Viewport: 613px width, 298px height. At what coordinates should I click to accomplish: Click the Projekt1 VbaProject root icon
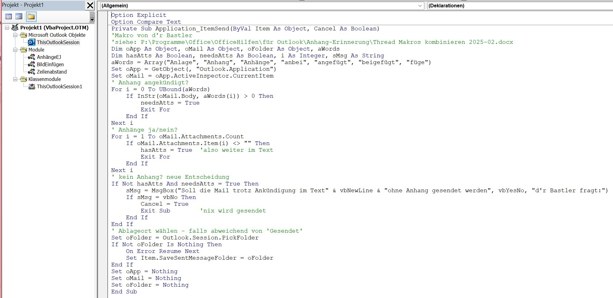[15, 28]
